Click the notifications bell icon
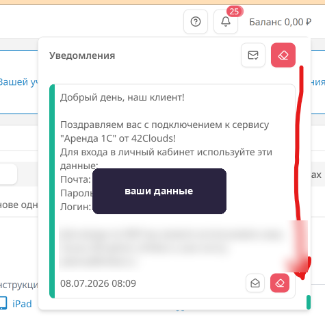This screenshot has height=323, width=325. tap(226, 22)
